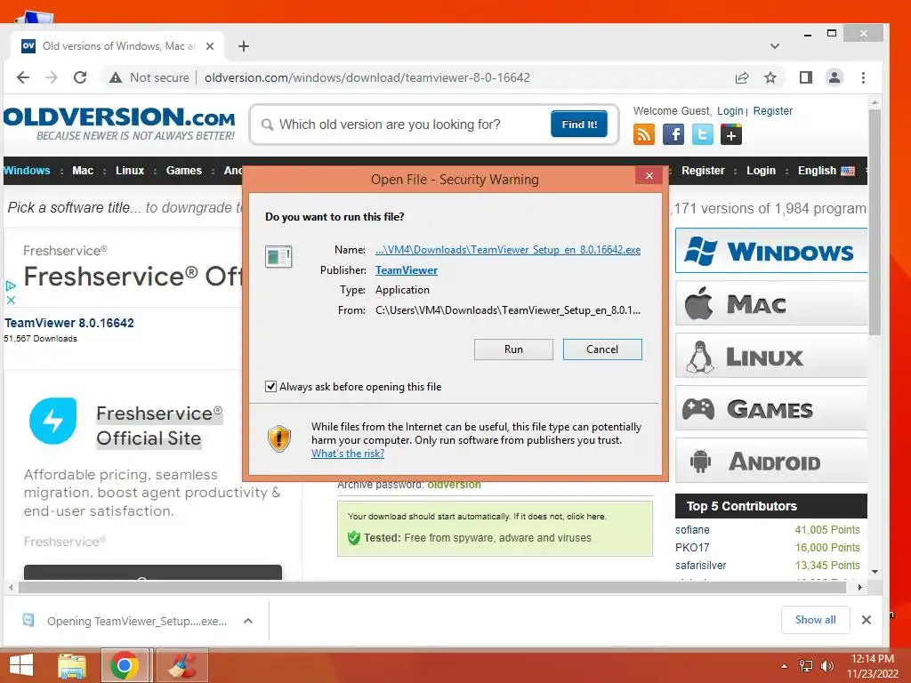
Task: Click Show all downloads button
Action: pyautogui.click(x=816, y=620)
